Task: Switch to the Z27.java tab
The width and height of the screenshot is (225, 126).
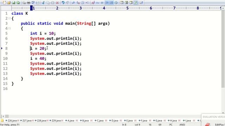Action: [27, 120]
